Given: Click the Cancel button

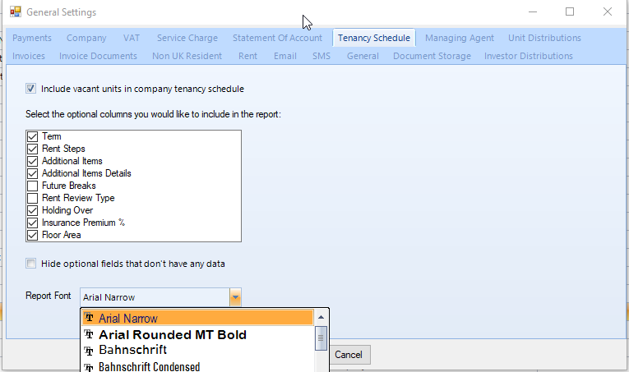Looking at the screenshot, I should (349, 355).
